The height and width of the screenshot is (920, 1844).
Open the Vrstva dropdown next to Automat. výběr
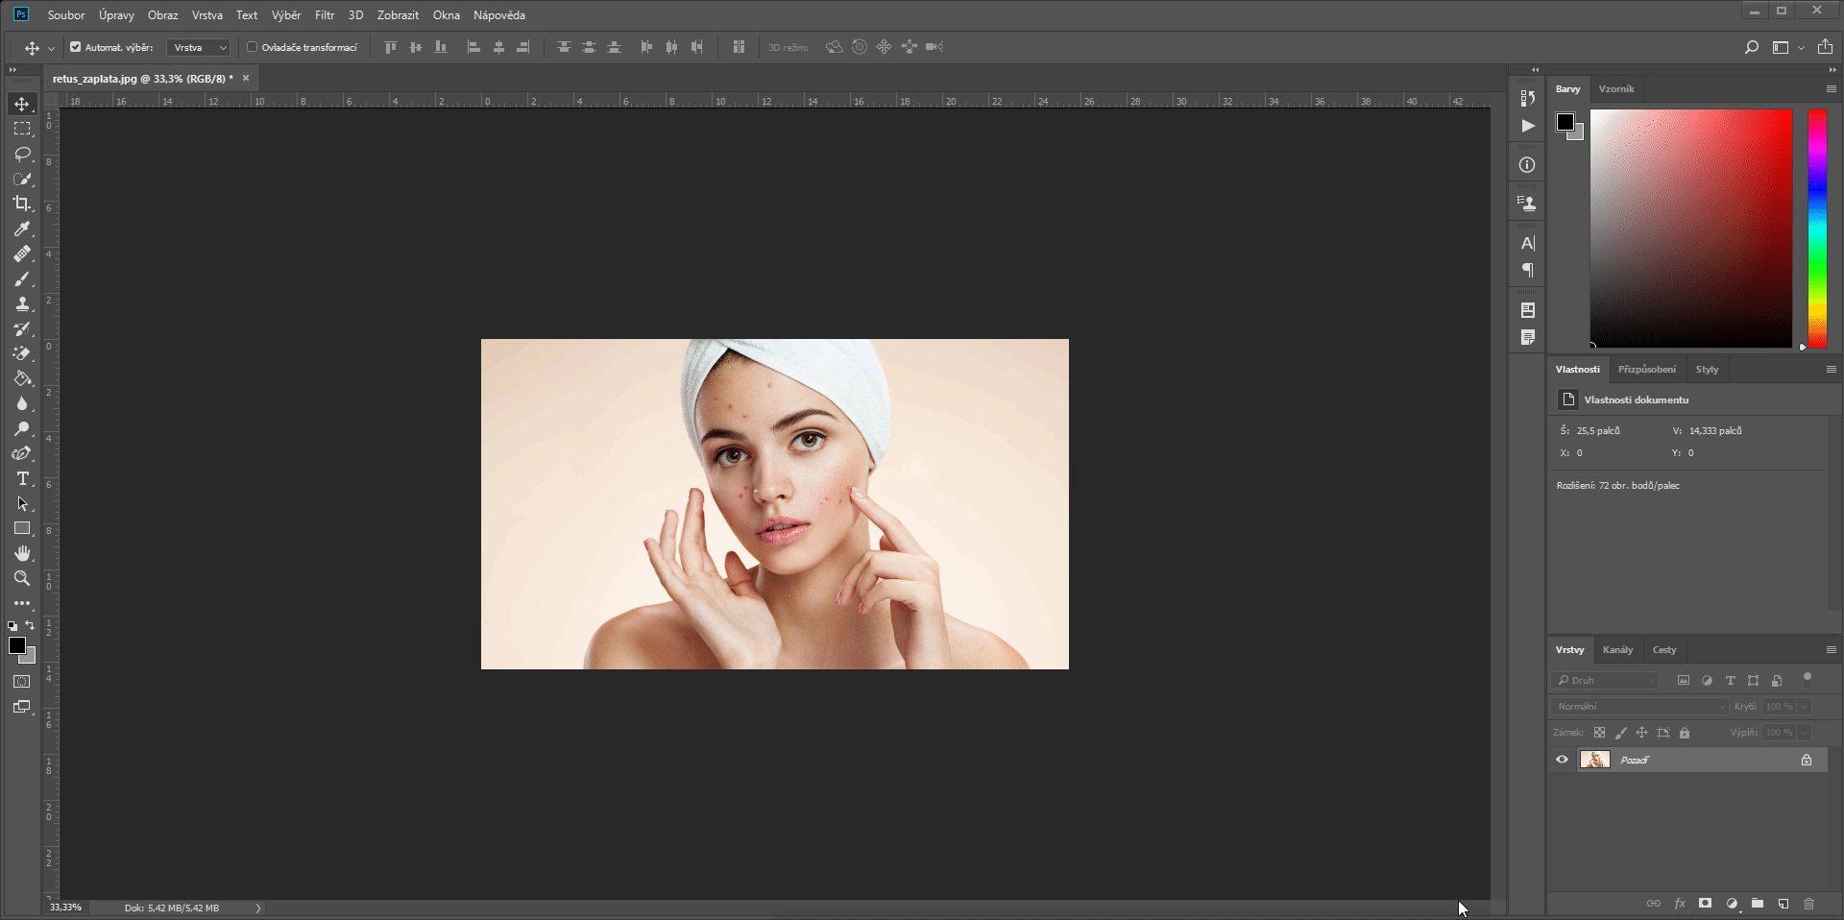click(197, 46)
